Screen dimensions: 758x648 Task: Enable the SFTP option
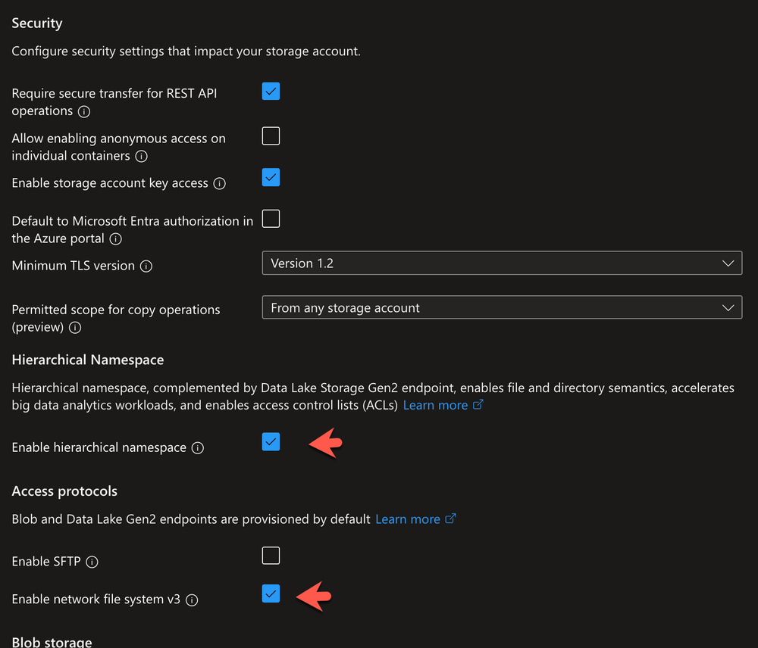click(x=271, y=555)
